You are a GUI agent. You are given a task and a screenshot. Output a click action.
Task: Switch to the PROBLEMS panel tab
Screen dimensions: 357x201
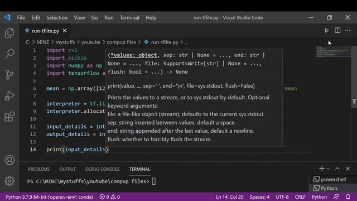[38, 169]
